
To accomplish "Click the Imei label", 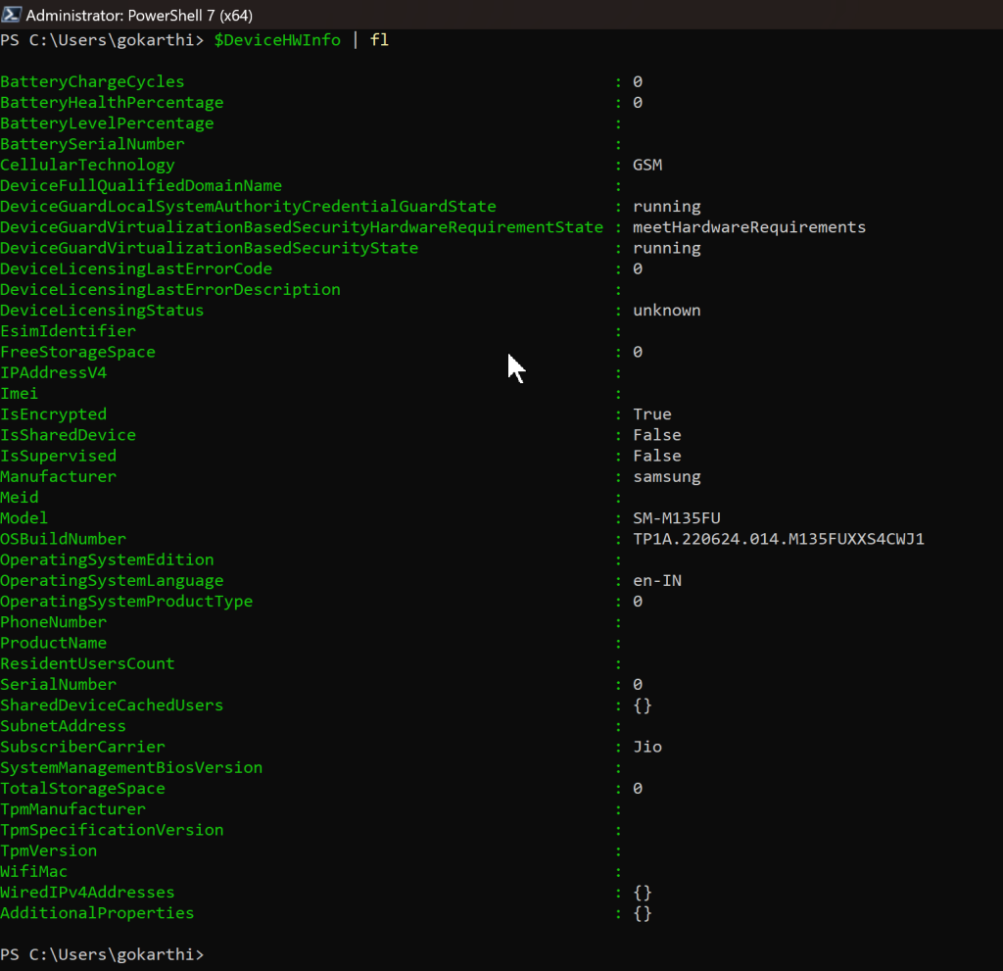I will click(20, 394).
